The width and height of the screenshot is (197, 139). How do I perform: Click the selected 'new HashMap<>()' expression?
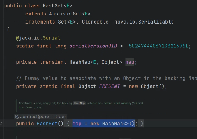pyautogui.click(x=112, y=124)
